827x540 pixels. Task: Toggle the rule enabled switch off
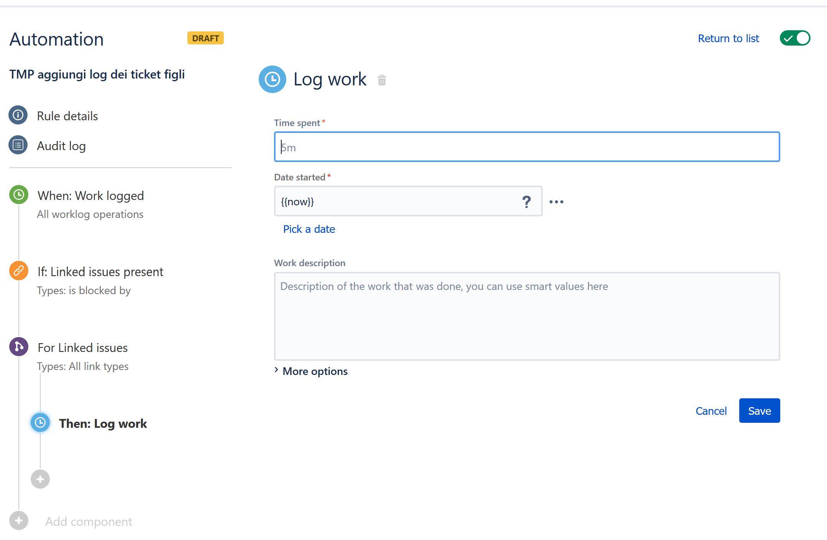[795, 38]
